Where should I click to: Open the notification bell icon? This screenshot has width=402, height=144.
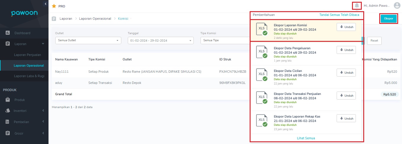tap(357, 6)
